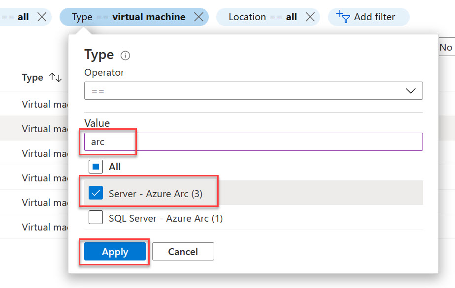This screenshot has width=455, height=288.
Task: Remove the leftmost all filter pill
Action: point(41,16)
